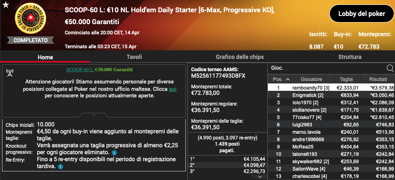Click info icon beside Re-Entry description

click(x=60, y=166)
